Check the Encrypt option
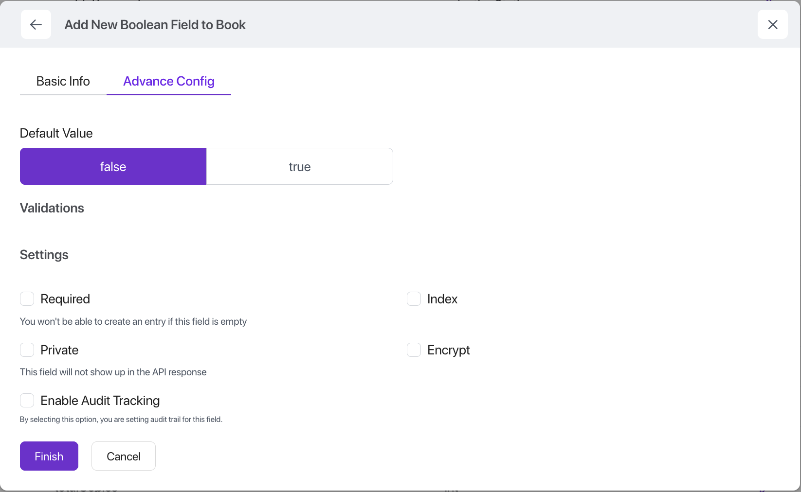Viewport: 801px width, 492px height. point(414,350)
